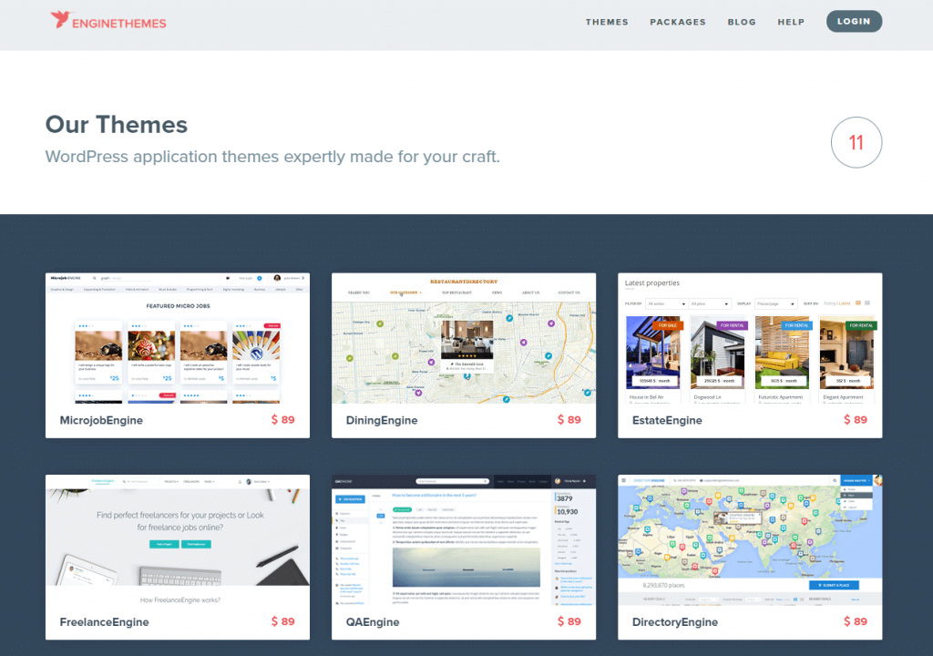Click the QAEngine theme title
This screenshot has width=933, height=656.
[x=373, y=622]
